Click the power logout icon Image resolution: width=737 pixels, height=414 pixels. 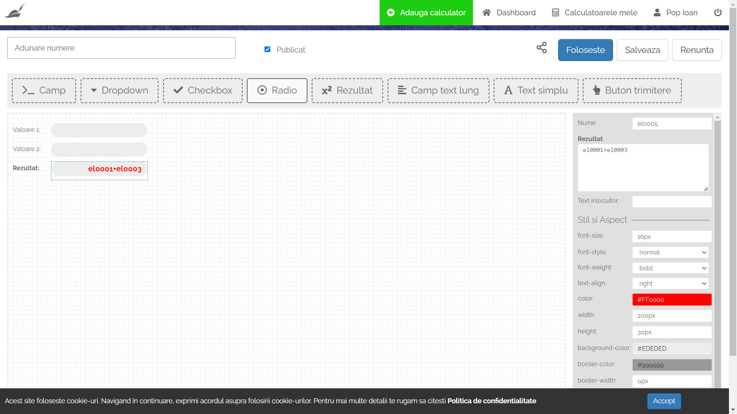click(717, 13)
